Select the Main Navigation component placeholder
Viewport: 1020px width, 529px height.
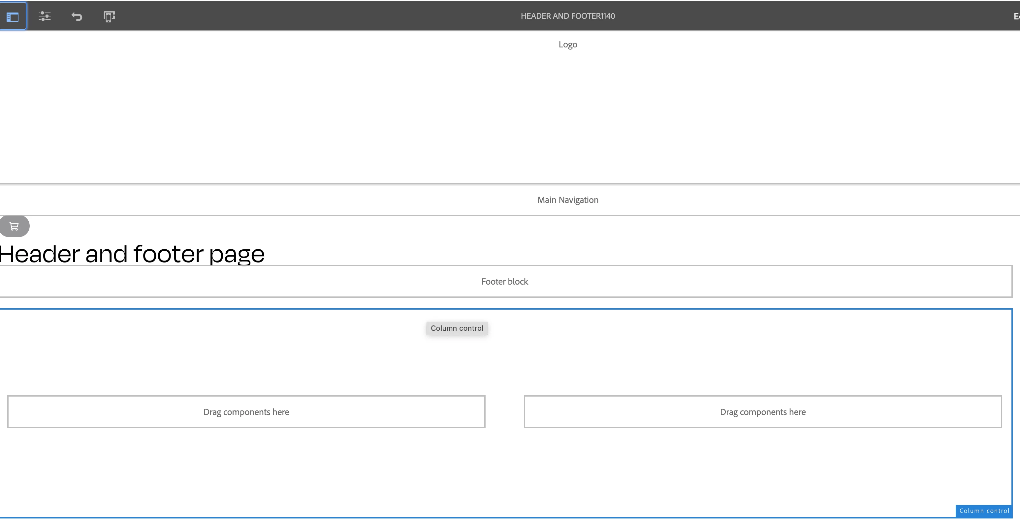[567, 200]
